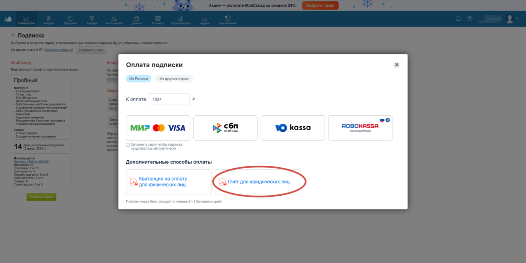The height and width of the screenshot is (263, 526).
Task: Close the Оплата подписки dialog
Action: pyautogui.click(x=396, y=65)
